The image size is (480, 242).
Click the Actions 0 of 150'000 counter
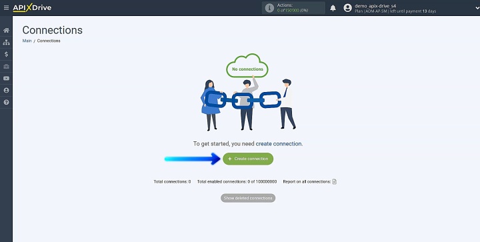click(293, 8)
